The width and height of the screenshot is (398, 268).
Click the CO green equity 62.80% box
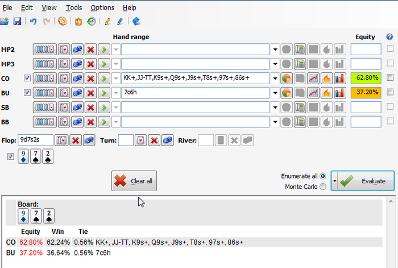click(366, 79)
